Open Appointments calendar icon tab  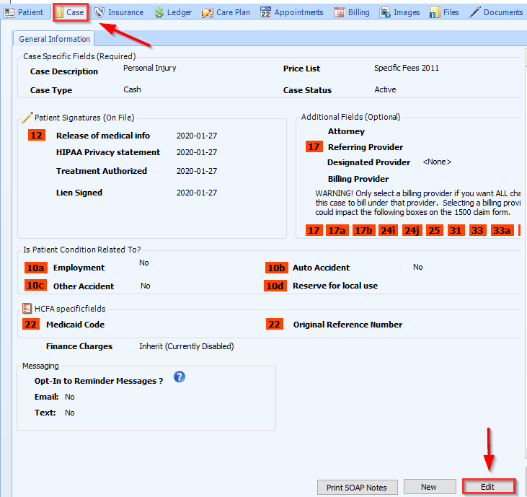265,12
